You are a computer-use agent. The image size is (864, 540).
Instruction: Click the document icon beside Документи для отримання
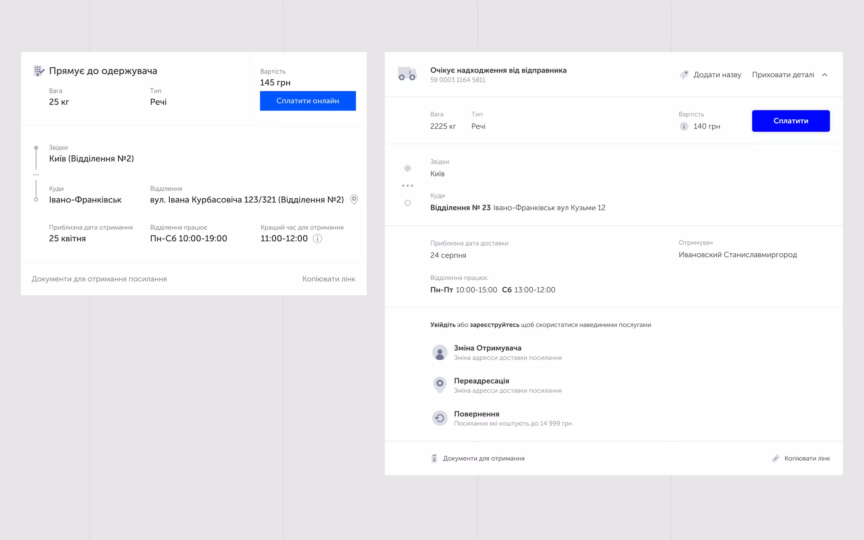434,459
